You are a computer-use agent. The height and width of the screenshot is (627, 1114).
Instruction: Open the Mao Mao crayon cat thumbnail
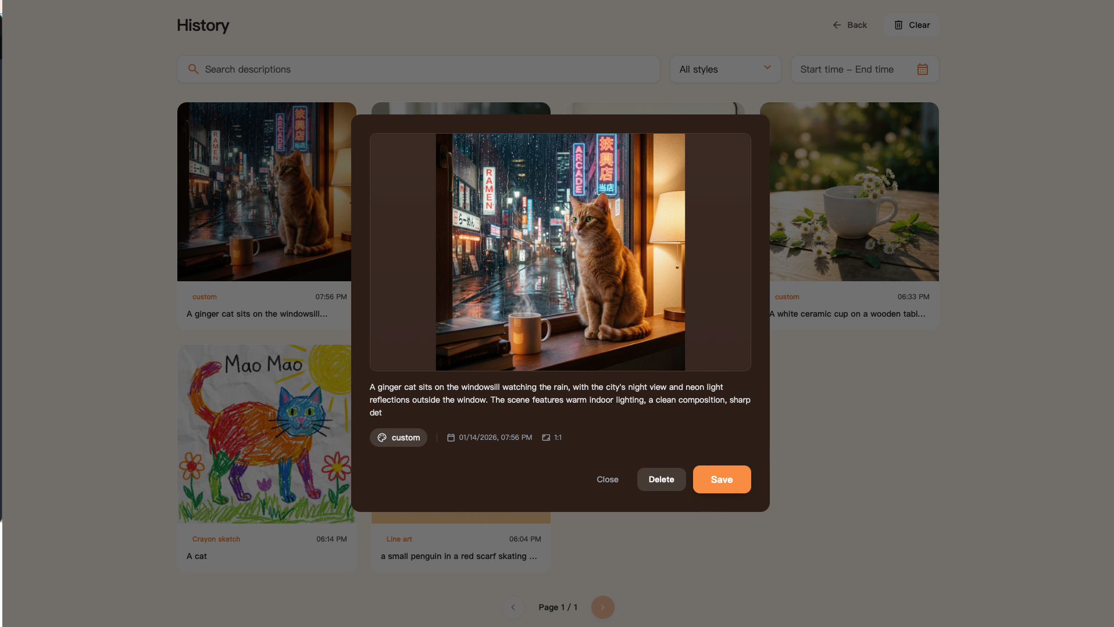(266, 433)
